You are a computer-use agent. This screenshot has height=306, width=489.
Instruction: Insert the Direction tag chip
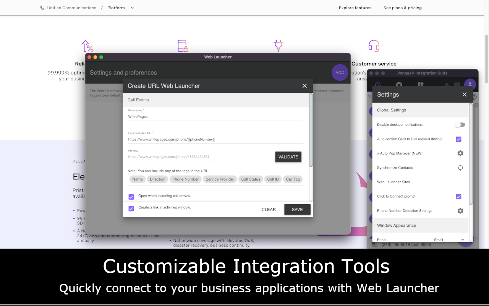pyautogui.click(x=157, y=179)
